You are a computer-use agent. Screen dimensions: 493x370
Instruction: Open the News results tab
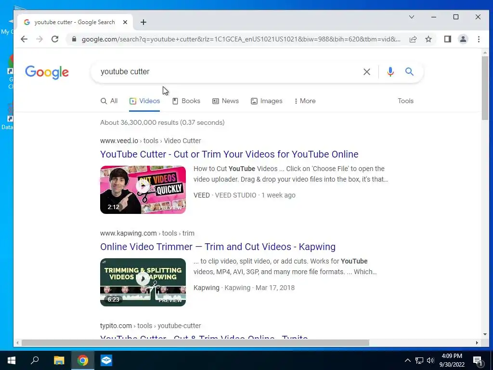225,101
